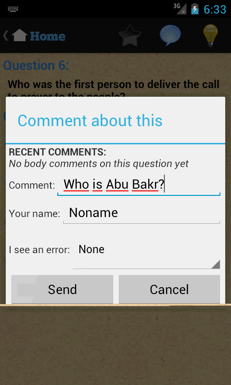This screenshot has width=231, height=385.
Task: Tap the back chevron beside Home
Action: [5, 36]
